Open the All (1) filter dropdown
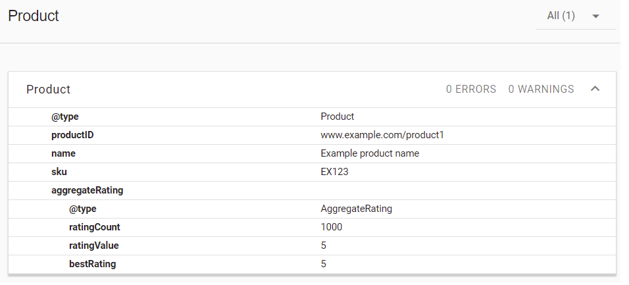 [x=575, y=16]
